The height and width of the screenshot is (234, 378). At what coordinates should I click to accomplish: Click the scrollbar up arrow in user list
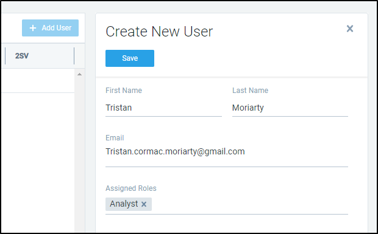coord(79,75)
